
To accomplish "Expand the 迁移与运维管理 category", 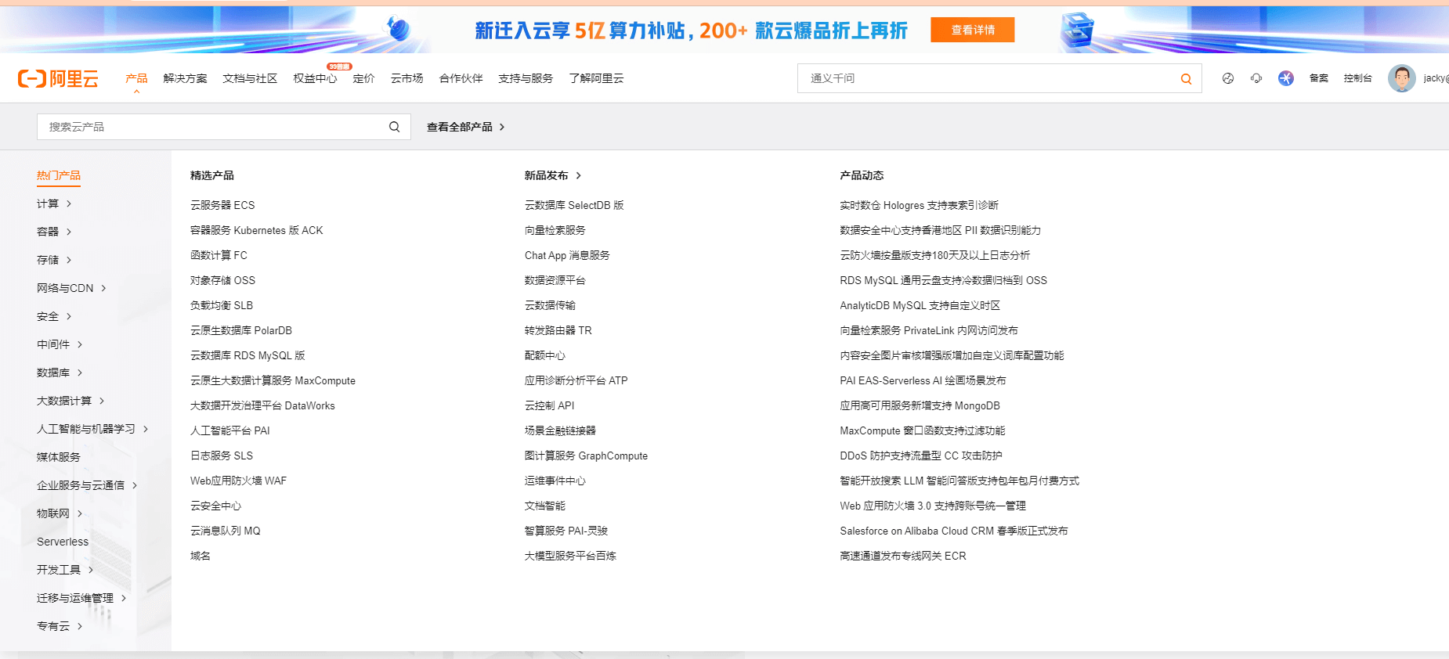I will 81,598.
